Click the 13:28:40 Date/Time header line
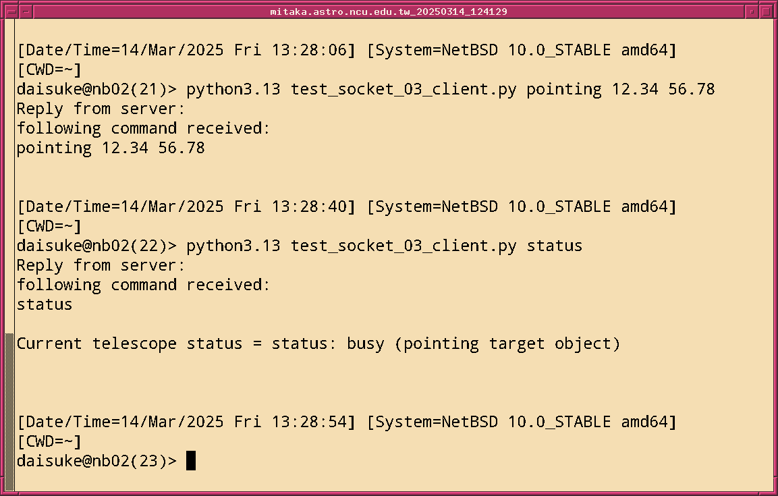The width and height of the screenshot is (778, 496). (346, 206)
